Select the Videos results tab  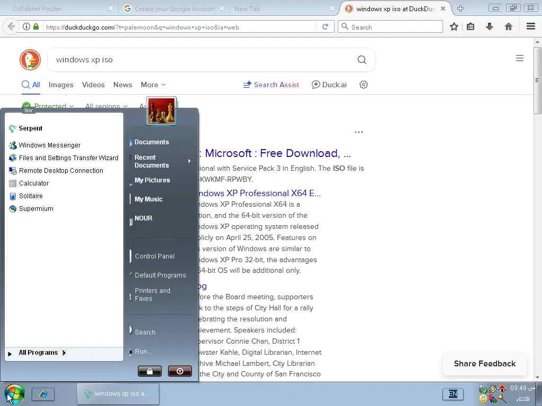[x=93, y=85]
